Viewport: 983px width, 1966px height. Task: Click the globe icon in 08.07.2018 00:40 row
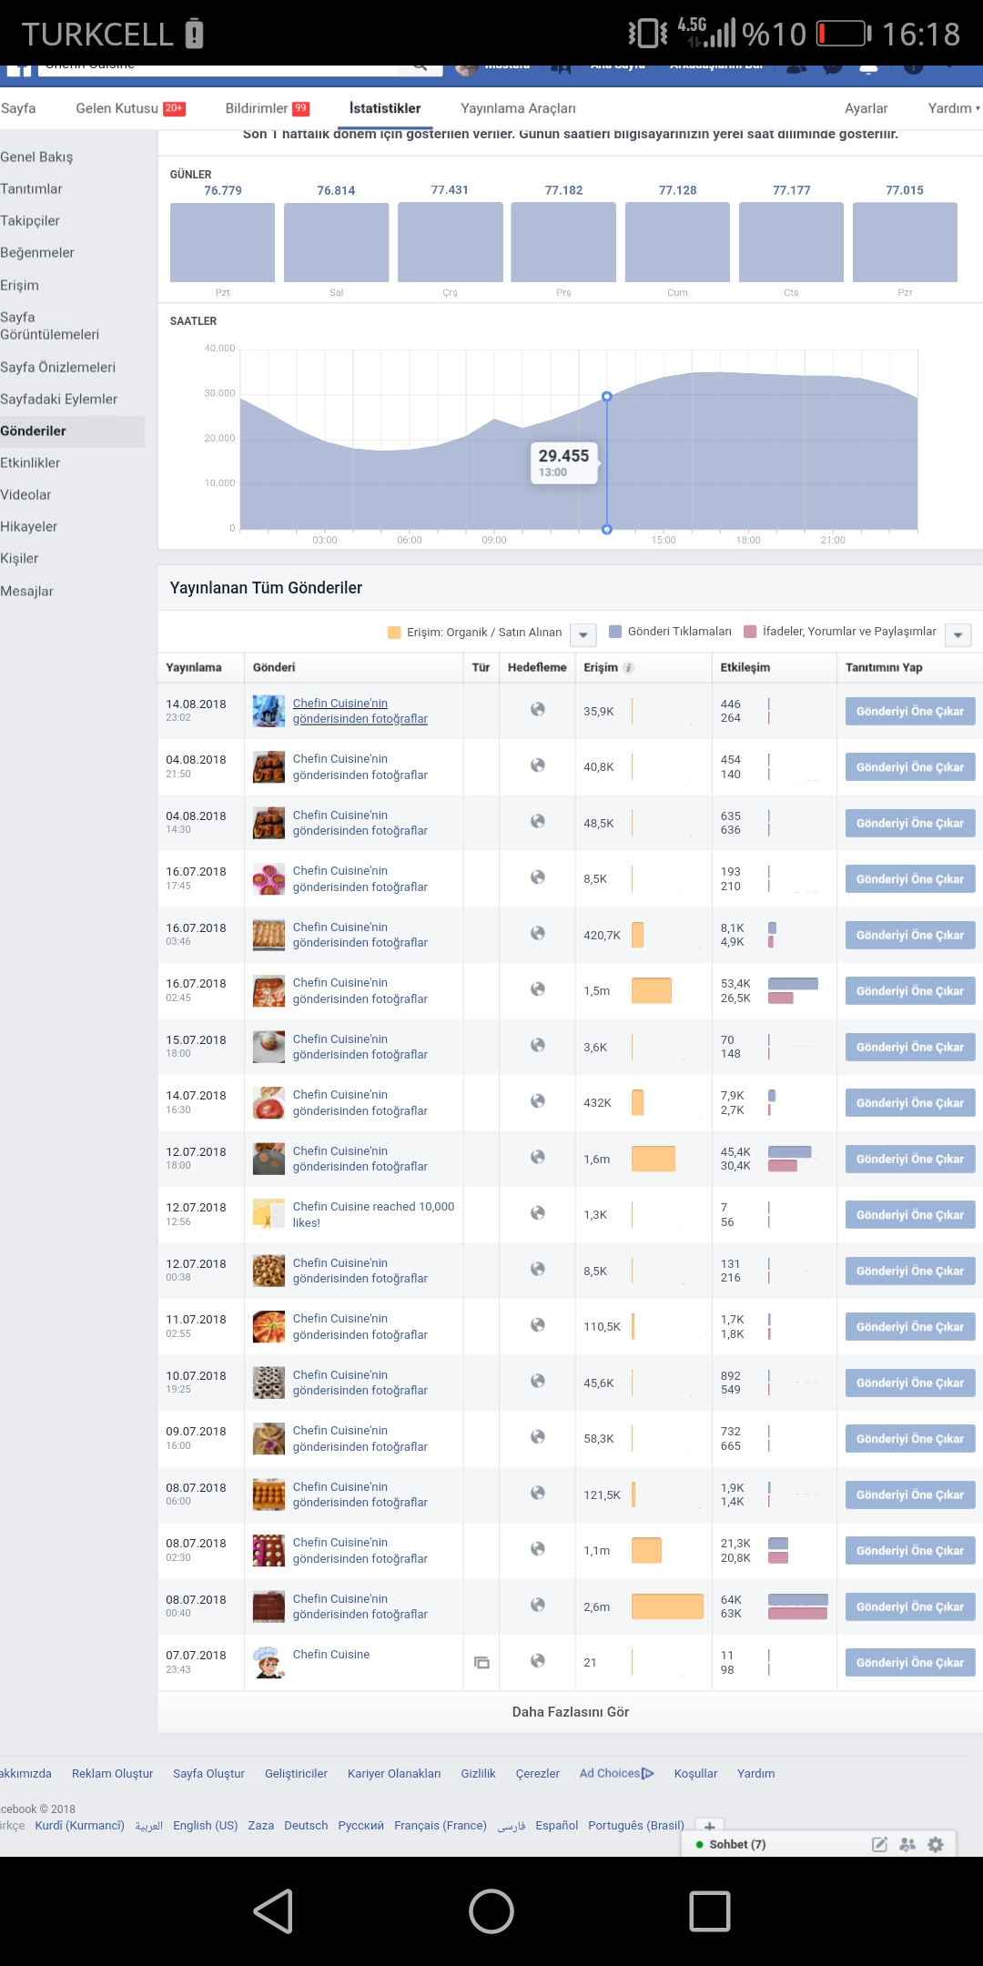click(x=538, y=1605)
